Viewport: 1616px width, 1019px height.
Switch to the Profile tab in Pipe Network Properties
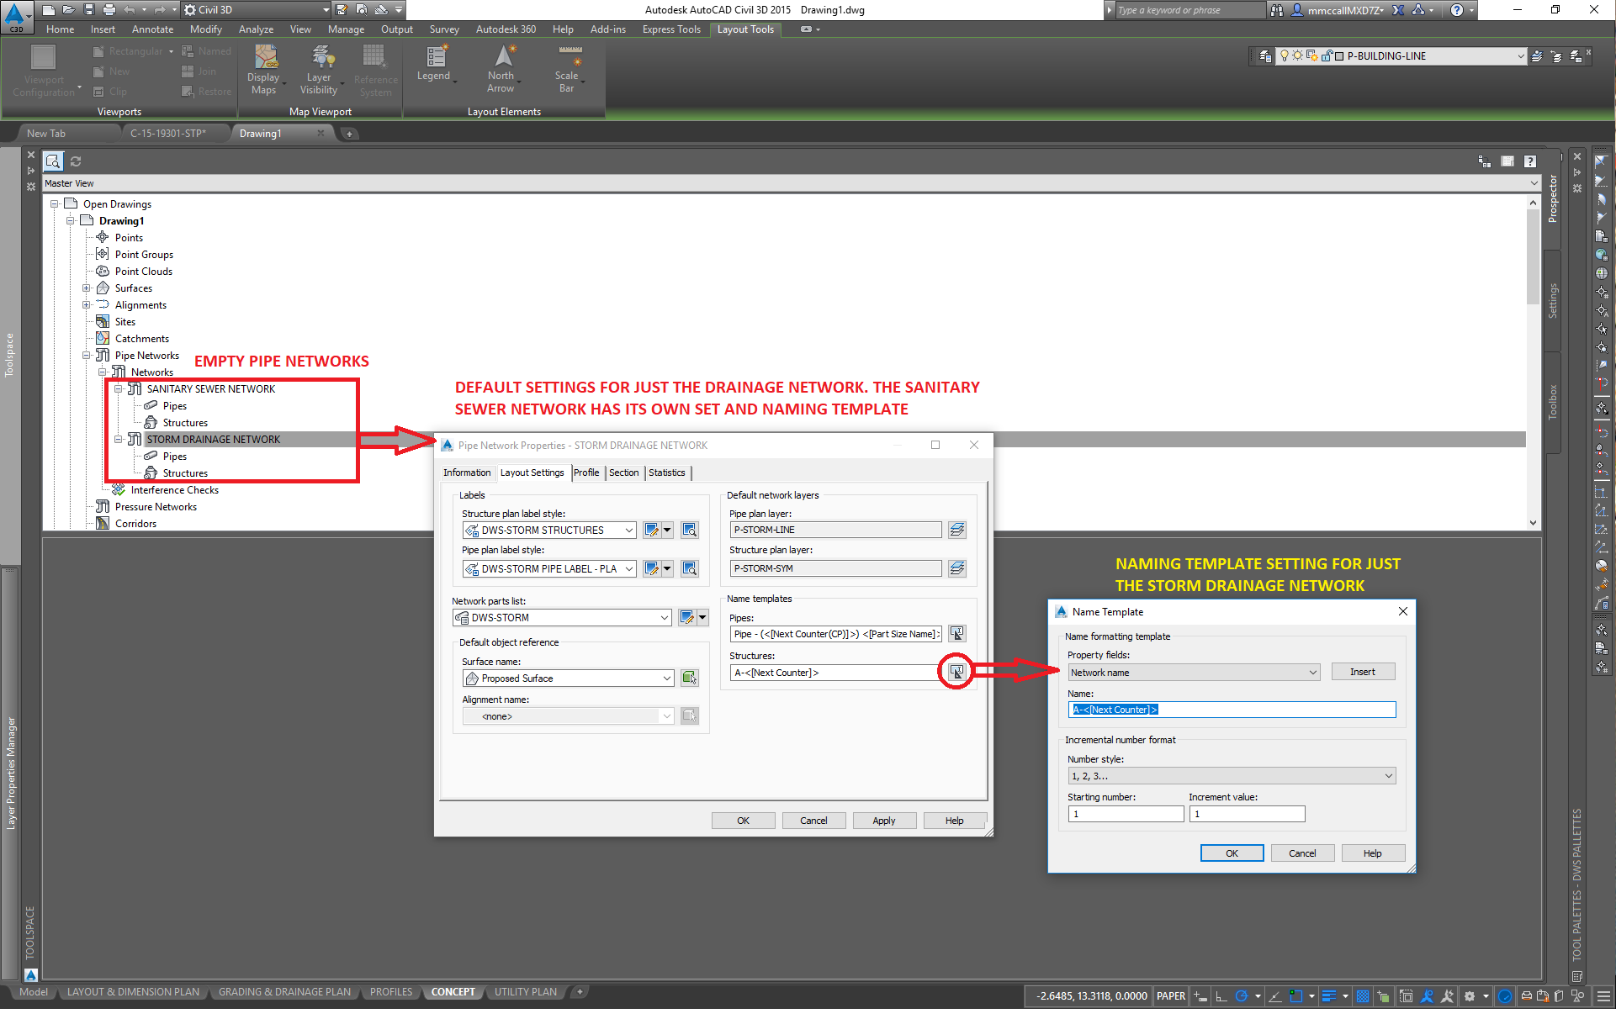(586, 473)
